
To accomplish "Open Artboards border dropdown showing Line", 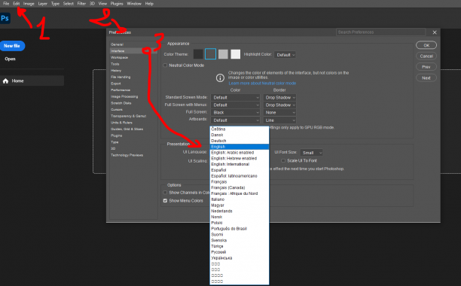I will [x=279, y=120].
